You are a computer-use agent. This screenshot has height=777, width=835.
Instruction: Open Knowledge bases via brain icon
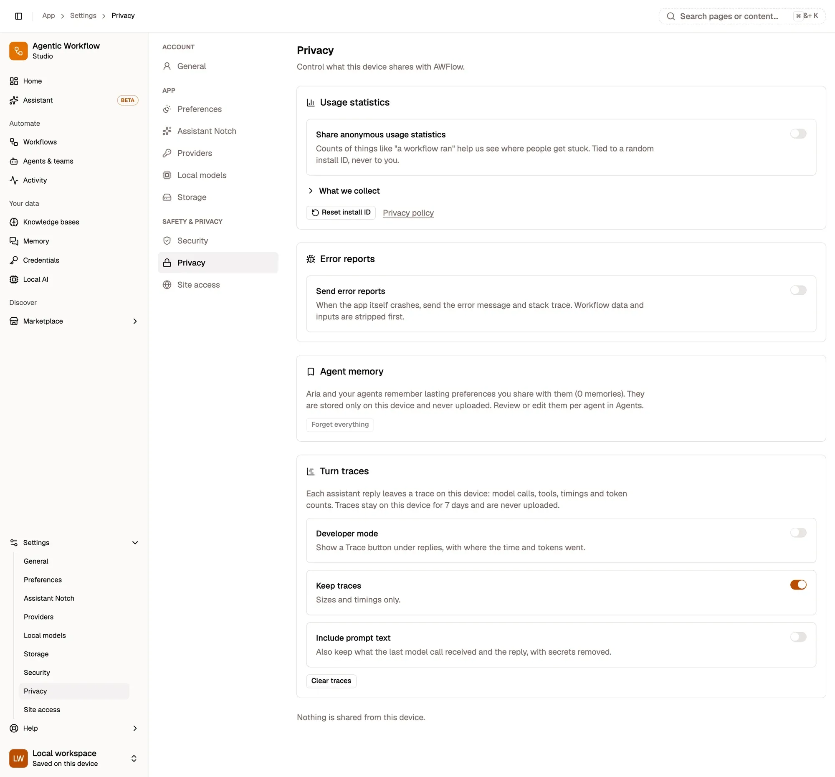click(x=14, y=222)
